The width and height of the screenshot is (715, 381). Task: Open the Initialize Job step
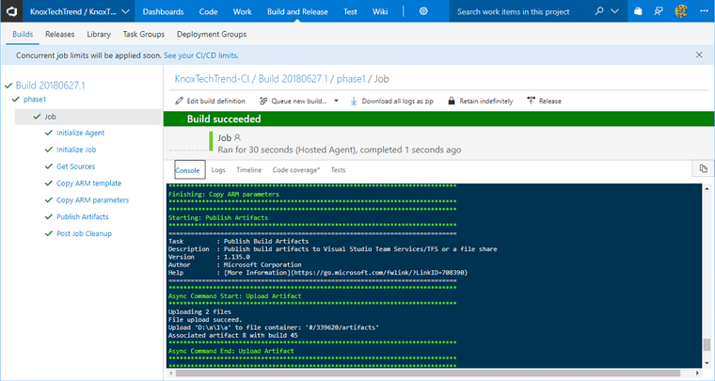(76, 150)
